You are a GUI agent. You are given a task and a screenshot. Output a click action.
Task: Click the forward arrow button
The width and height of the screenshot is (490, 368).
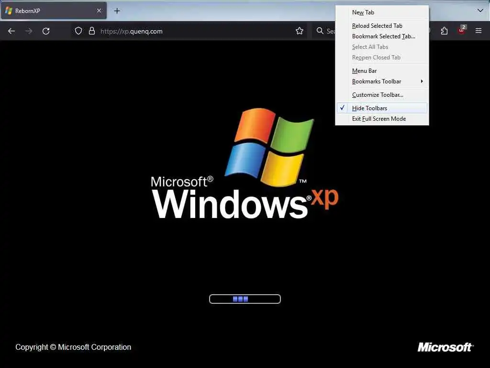click(x=29, y=31)
